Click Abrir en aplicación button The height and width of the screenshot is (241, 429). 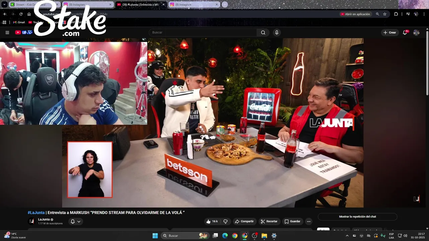356,14
